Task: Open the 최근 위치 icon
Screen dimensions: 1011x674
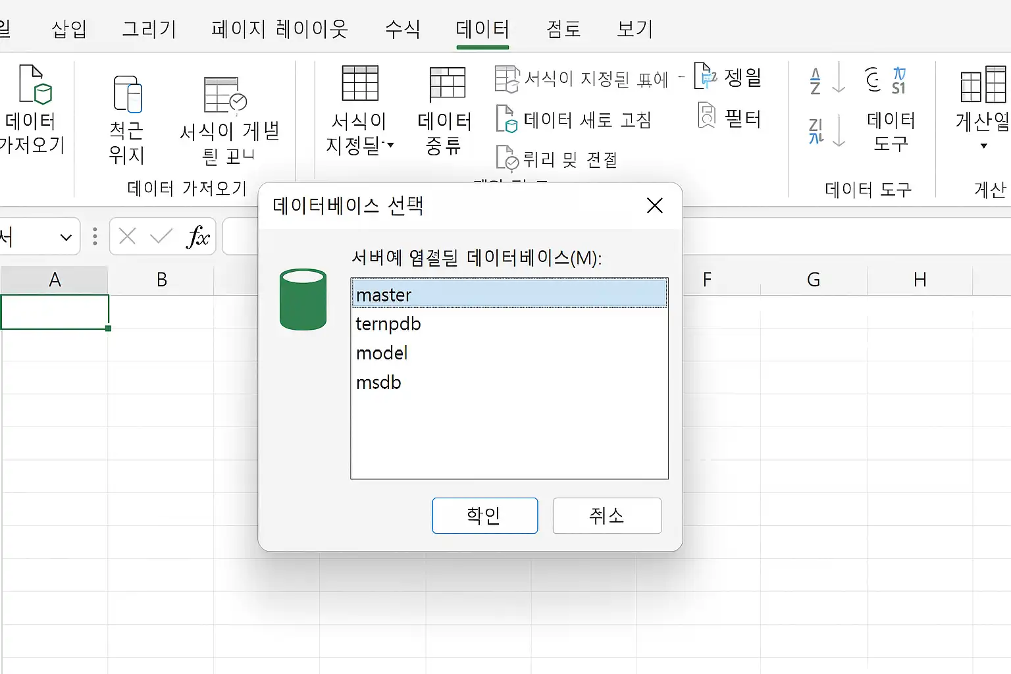Action: pyautogui.click(x=128, y=93)
